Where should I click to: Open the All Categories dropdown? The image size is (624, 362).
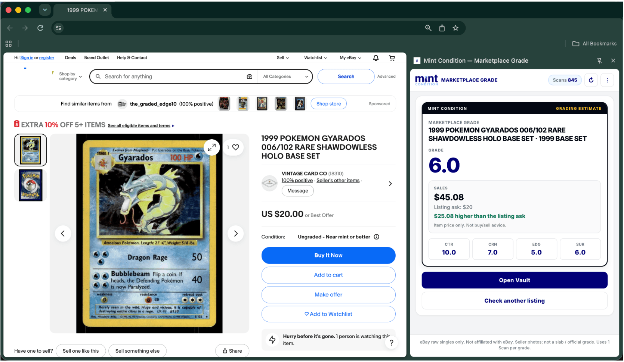click(285, 77)
